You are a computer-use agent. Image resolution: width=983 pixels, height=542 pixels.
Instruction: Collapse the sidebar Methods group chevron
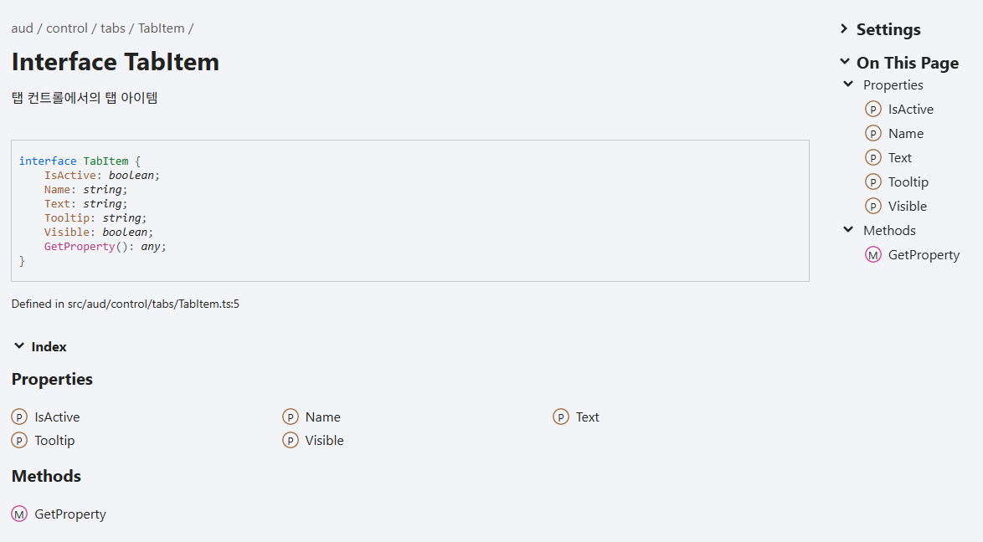click(848, 230)
